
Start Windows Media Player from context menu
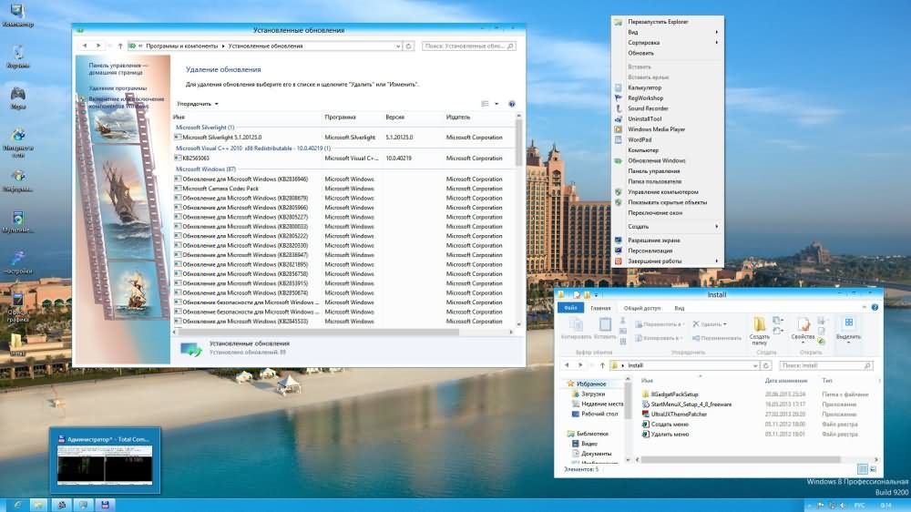point(656,129)
